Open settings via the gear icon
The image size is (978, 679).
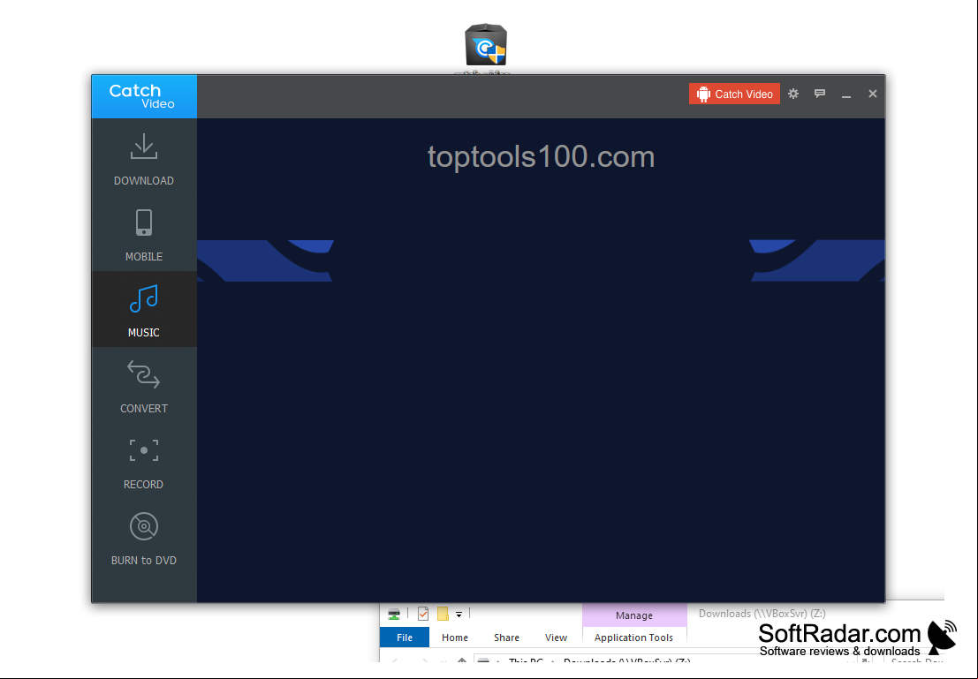click(x=793, y=94)
